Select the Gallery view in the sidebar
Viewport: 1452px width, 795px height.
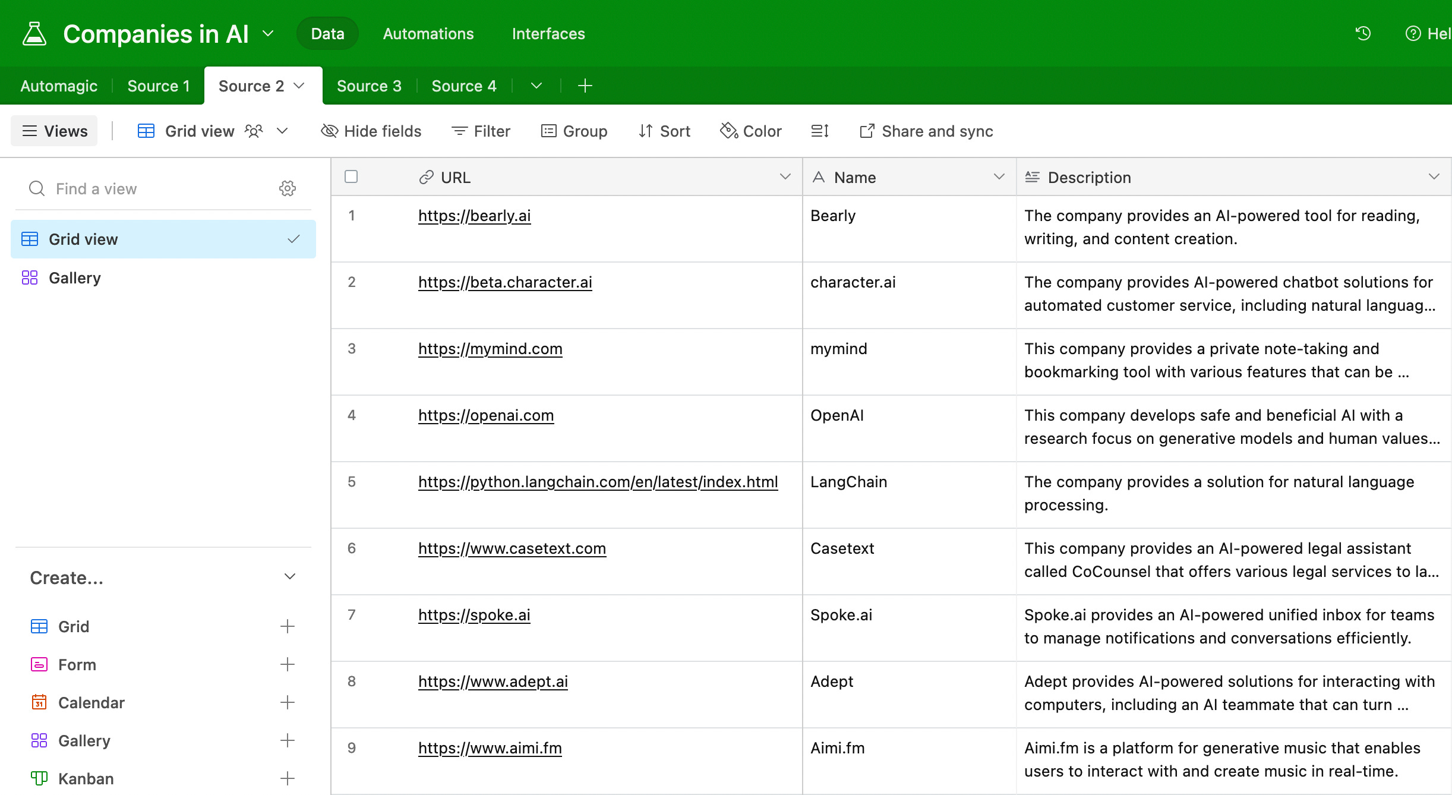(x=163, y=277)
